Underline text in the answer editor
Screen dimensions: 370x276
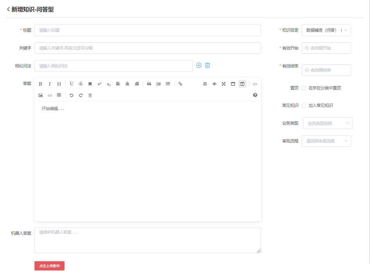point(71,84)
